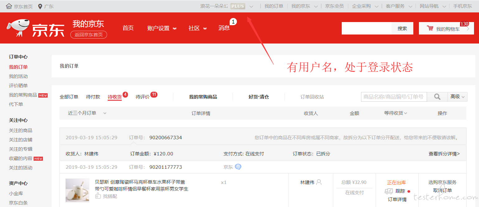Image resolution: width=479 pixels, height=207 pixels.
Task: Click the JD home icon in top bar
Action: pos(9,6)
